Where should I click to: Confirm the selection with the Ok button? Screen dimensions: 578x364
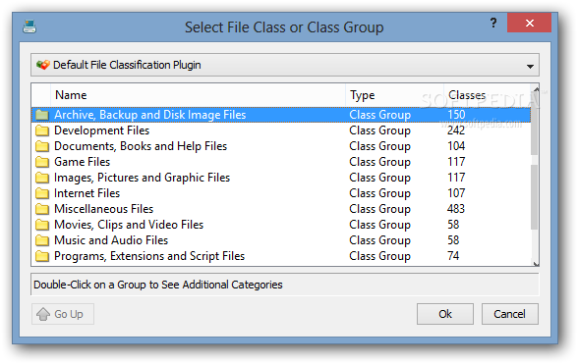click(x=445, y=314)
